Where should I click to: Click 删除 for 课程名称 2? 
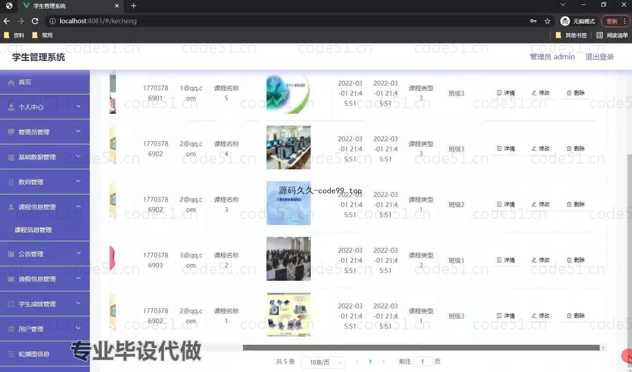tap(575, 260)
